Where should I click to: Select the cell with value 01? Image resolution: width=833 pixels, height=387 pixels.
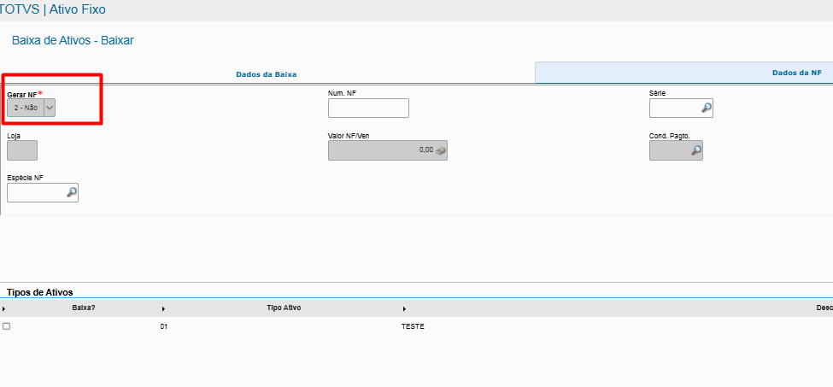164,327
